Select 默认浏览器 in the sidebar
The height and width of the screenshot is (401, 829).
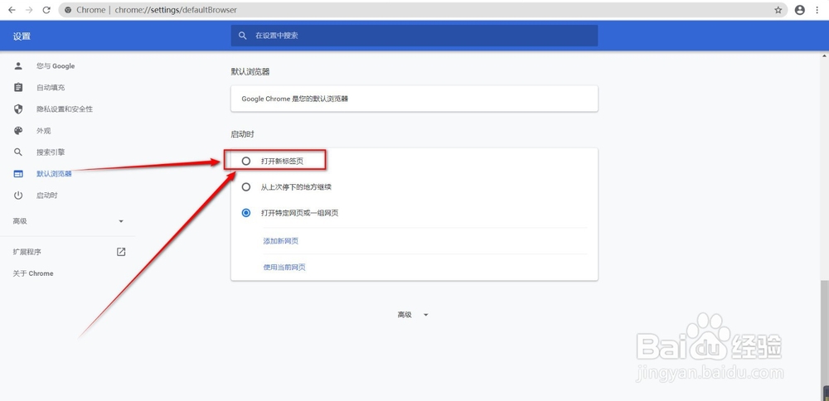coord(54,174)
